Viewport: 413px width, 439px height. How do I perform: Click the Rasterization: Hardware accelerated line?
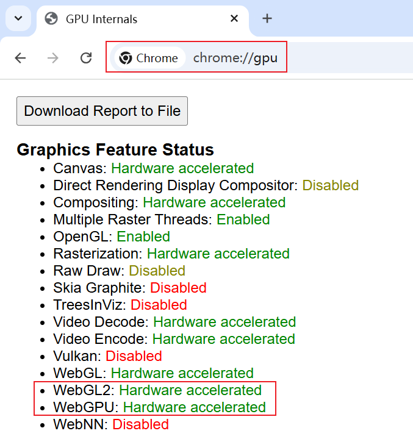click(171, 254)
